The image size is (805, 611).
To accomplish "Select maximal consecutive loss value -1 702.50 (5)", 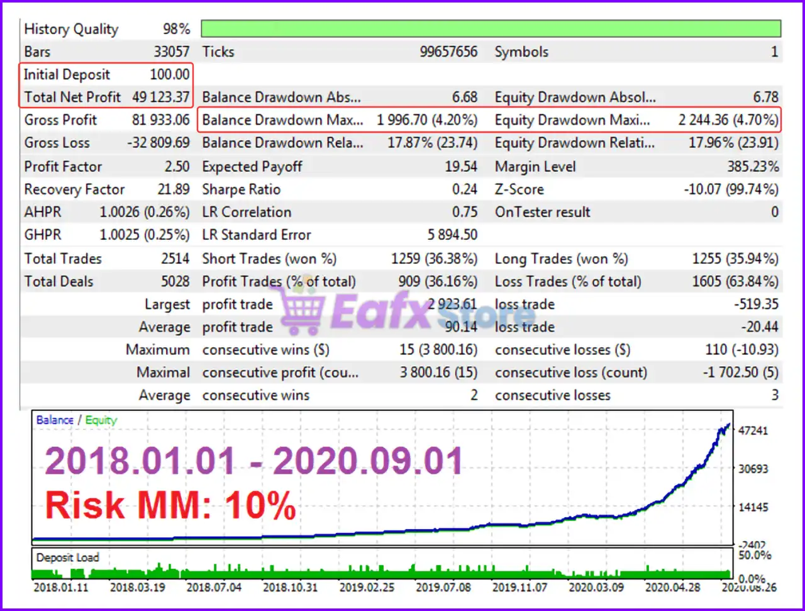I will (x=741, y=372).
